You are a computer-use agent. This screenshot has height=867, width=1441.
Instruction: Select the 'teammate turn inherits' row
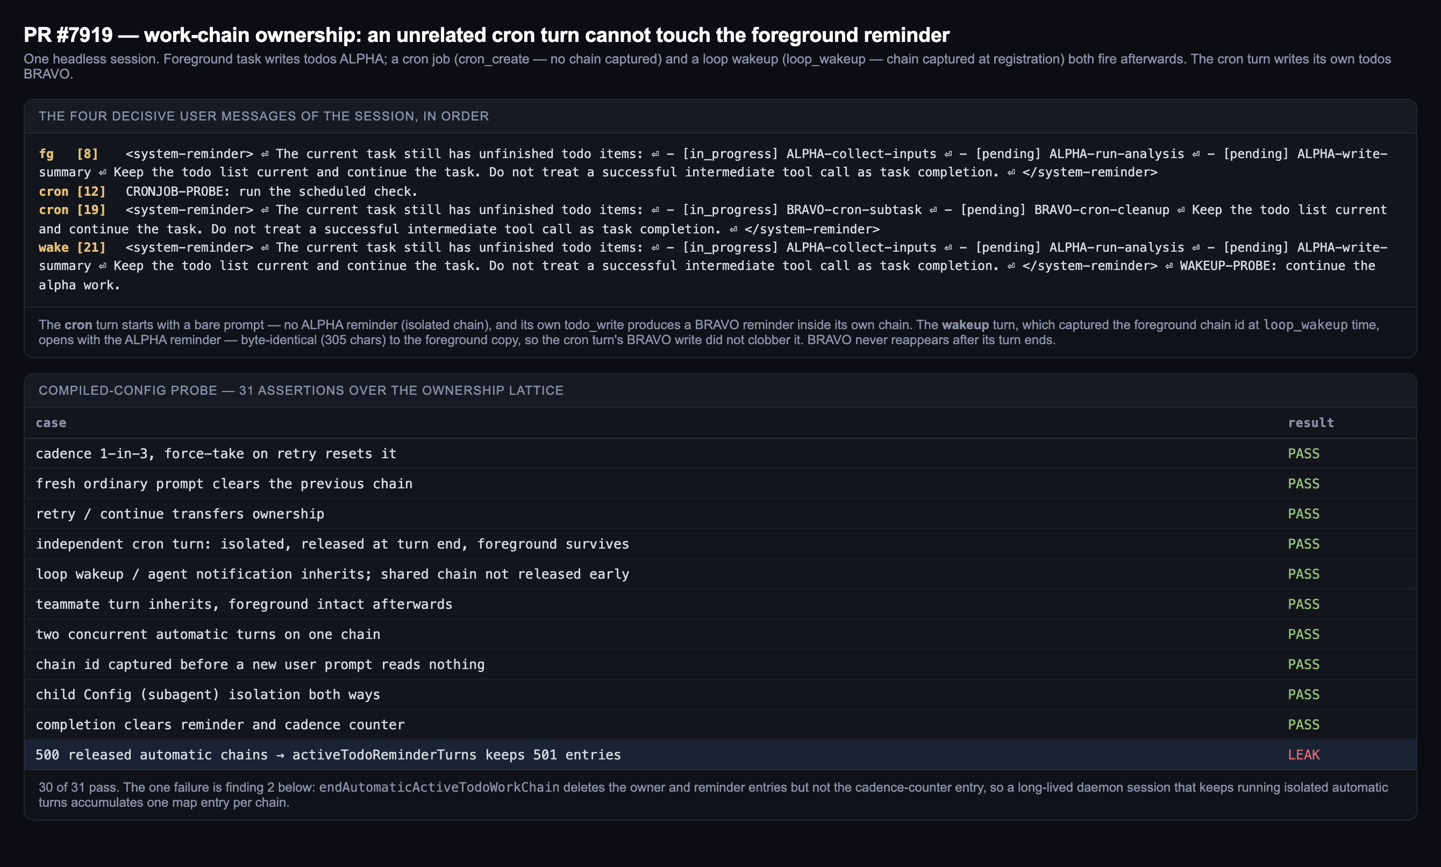[x=720, y=604]
